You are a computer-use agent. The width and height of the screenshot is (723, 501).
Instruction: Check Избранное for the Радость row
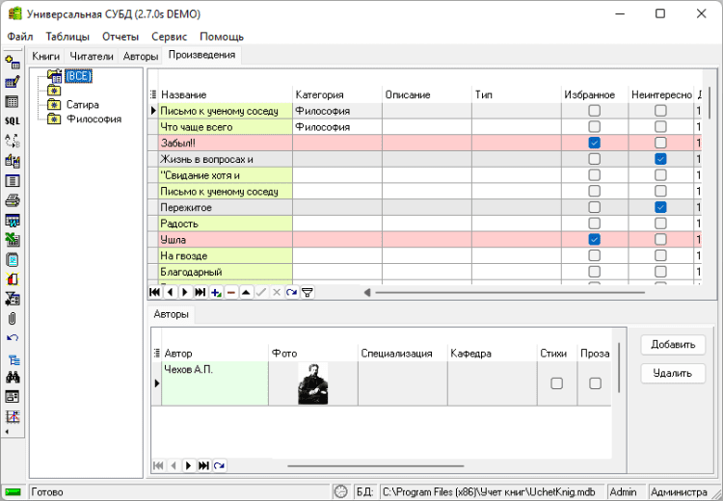[595, 224]
